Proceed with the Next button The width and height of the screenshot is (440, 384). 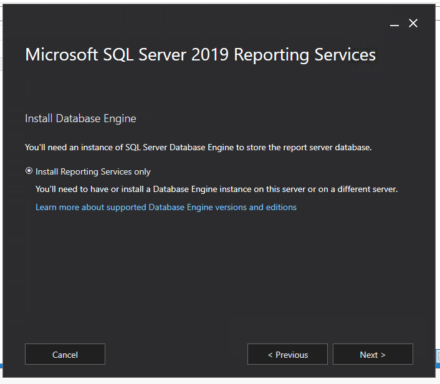[373, 354]
